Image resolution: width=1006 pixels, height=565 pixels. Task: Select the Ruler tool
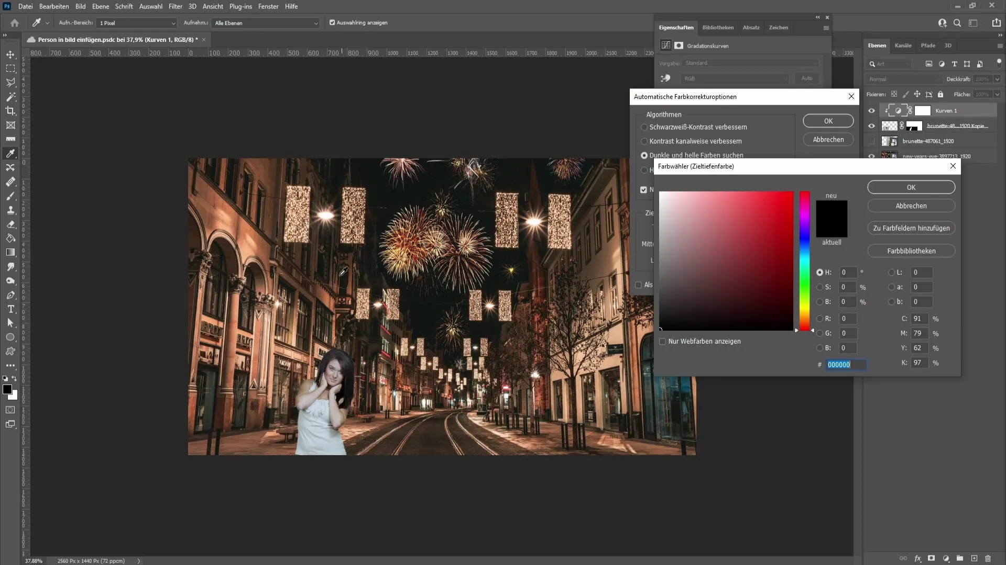[10, 139]
